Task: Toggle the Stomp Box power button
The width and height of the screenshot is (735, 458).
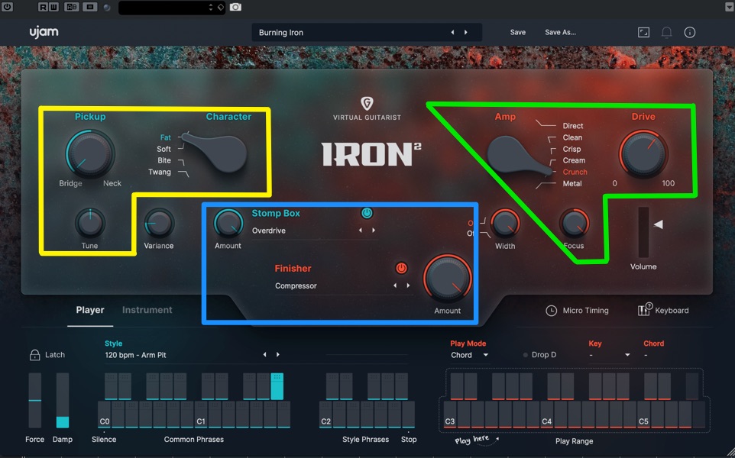Action: [x=367, y=213]
